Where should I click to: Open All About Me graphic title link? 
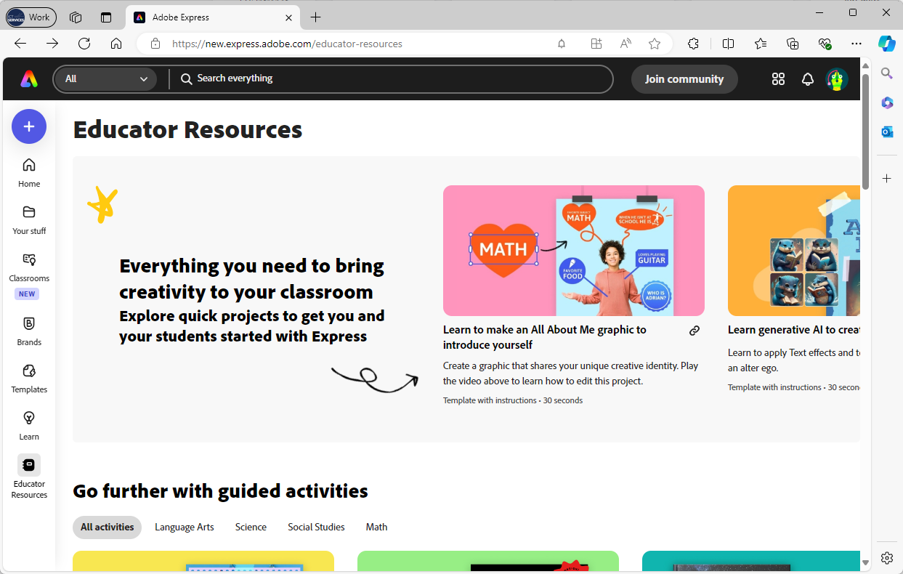click(545, 337)
